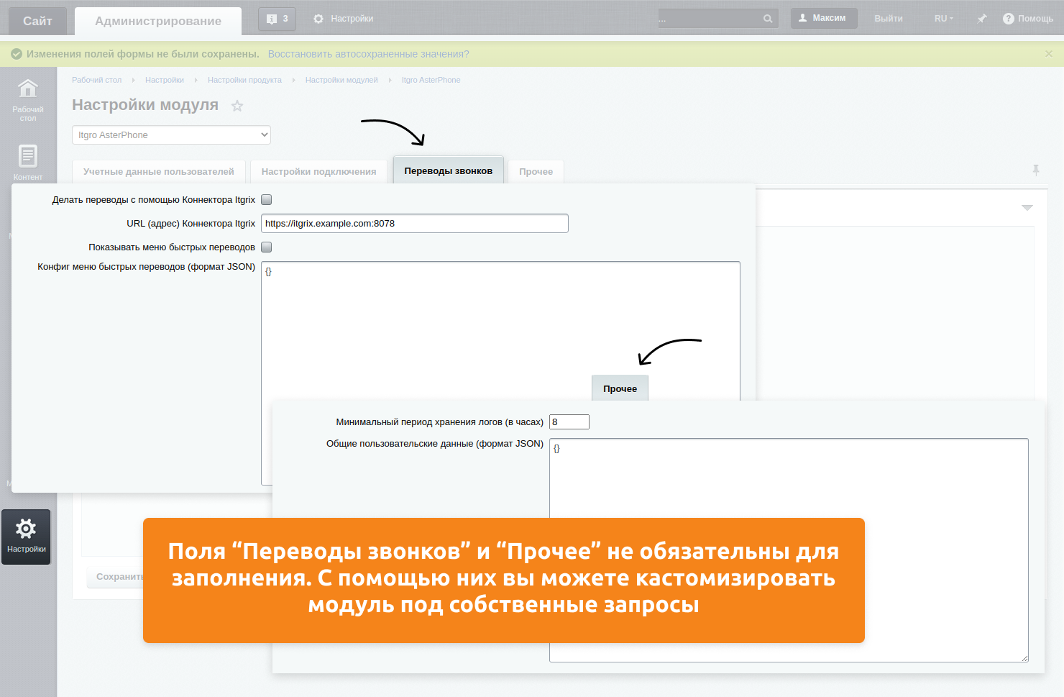This screenshot has height=697, width=1064.
Task: Click the minimum log storage period field
Action: coord(569,422)
